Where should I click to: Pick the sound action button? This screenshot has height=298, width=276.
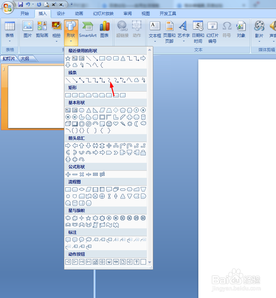[x=130, y=262]
